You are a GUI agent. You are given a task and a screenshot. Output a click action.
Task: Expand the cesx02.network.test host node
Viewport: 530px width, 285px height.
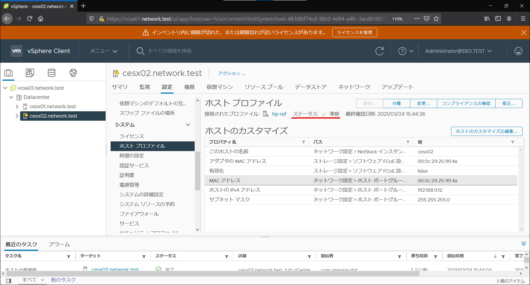click(17, 116)
